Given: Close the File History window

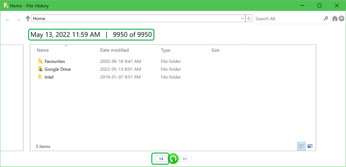Looking at the screenshot, I should click(x=336, y=6).
